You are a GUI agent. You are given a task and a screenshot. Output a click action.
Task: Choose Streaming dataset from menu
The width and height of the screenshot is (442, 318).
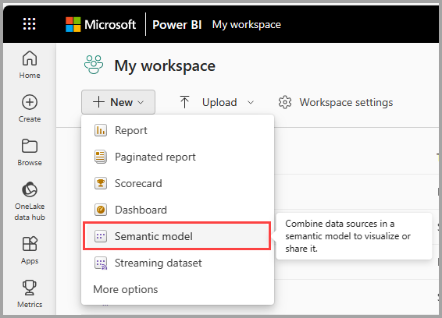pos(177,263)
